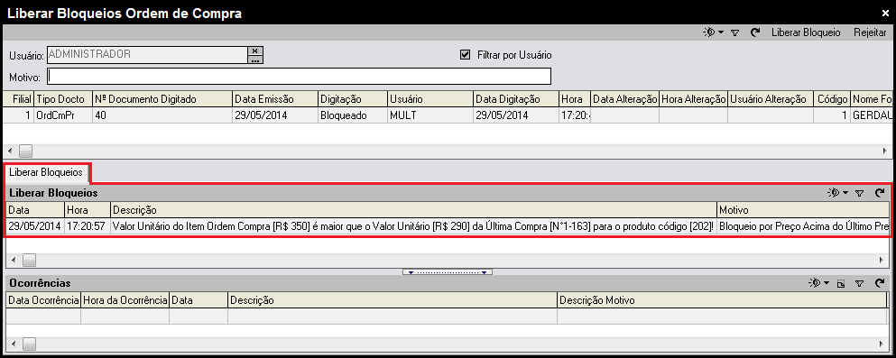Click the Ocorrências panel export icon
The height and width of the screenshot is (358, 896).
click(841, 283)
